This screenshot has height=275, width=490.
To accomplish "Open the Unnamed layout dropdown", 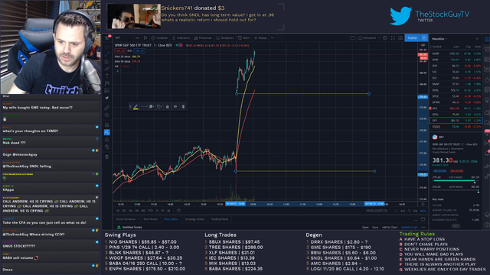I will pyautogui.click(x=369, y=37).
